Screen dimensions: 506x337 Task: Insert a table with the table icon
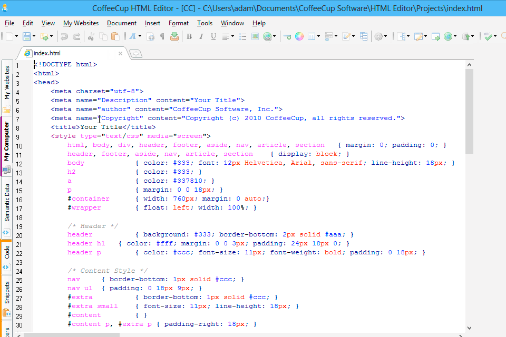click(x=312, y=36)
